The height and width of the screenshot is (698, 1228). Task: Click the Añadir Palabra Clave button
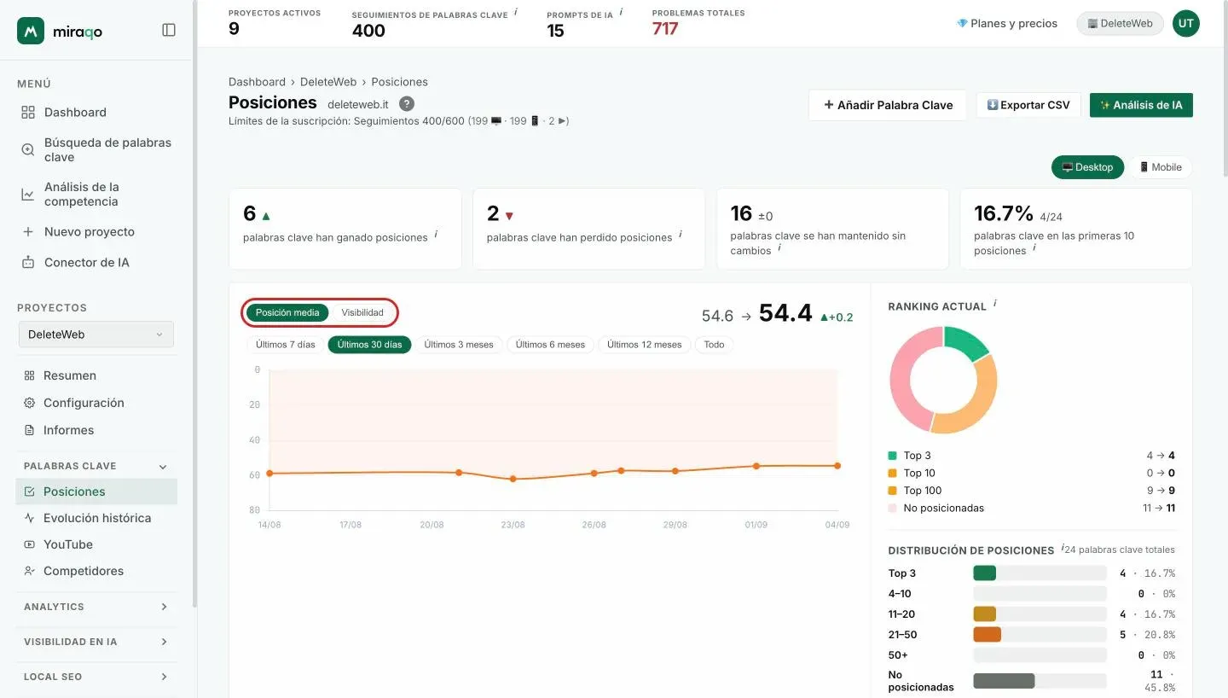888,105
